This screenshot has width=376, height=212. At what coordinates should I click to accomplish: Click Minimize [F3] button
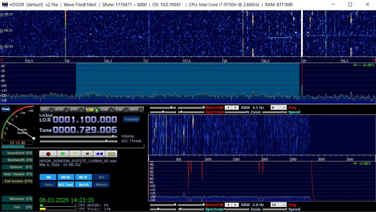point(17,199)
